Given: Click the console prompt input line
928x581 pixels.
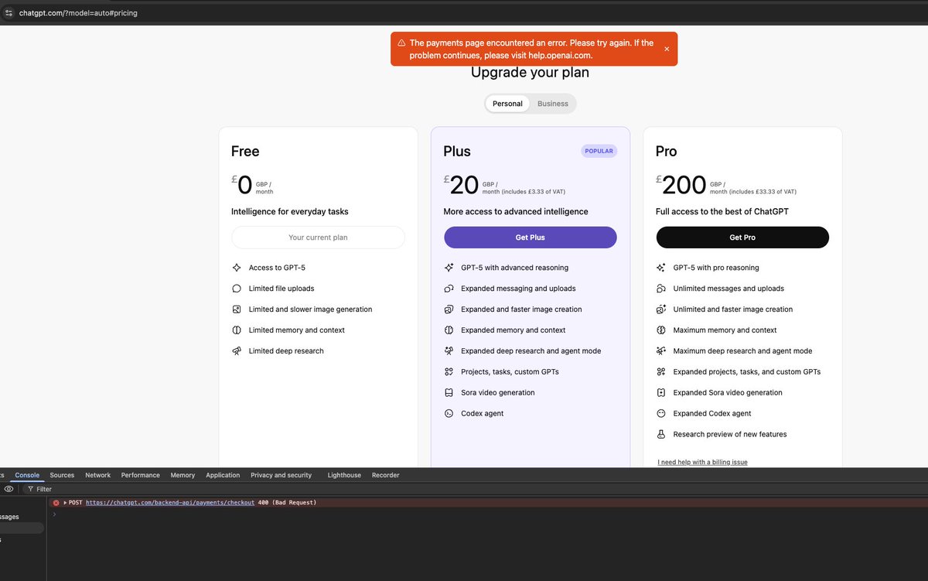Looking at the screenshot, I should coord(487,514).
